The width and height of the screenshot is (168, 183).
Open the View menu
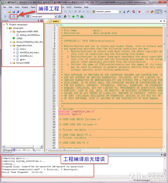coord(17,7)
